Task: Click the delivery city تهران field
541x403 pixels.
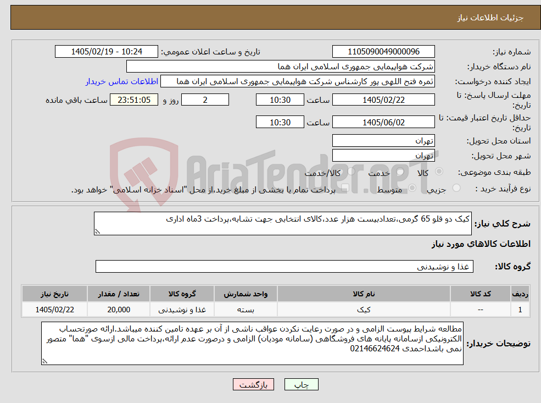Action: (x=383, y=156)
